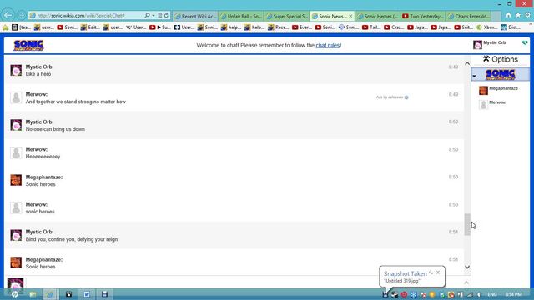Screen dimensions: 534x300
Task: Click the Options tools icon
Action: 486,59
